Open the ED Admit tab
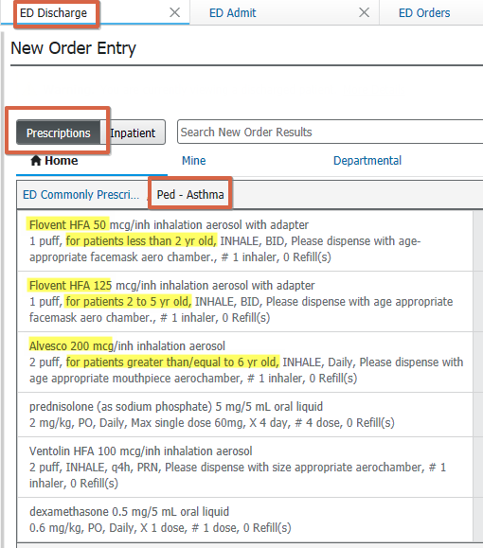The width and height of the screenshot is (483, 548). point(233,13)
